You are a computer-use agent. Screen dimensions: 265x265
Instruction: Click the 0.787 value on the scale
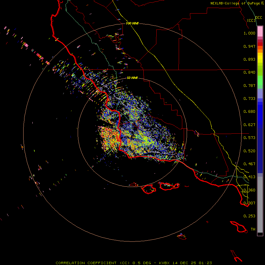coord(249,85)
